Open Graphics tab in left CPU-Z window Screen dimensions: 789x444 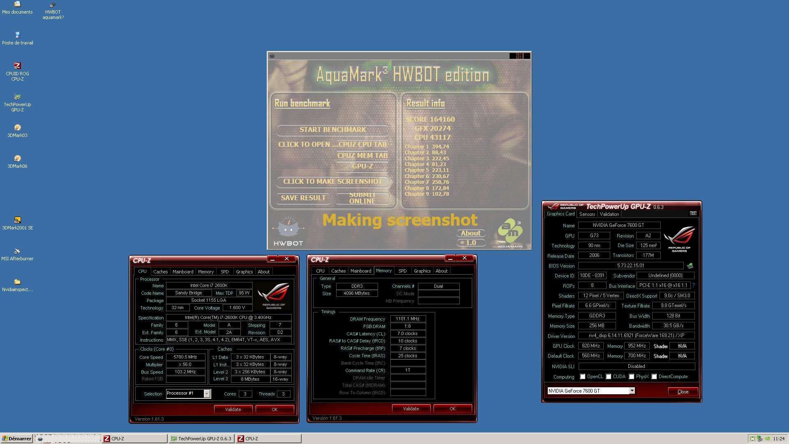[x=244, y=272]
